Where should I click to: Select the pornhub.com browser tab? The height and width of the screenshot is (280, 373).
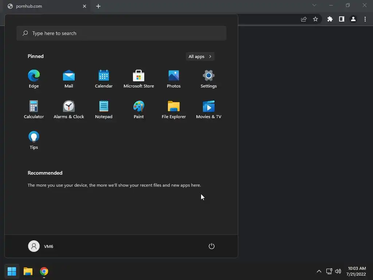[47, 7]
